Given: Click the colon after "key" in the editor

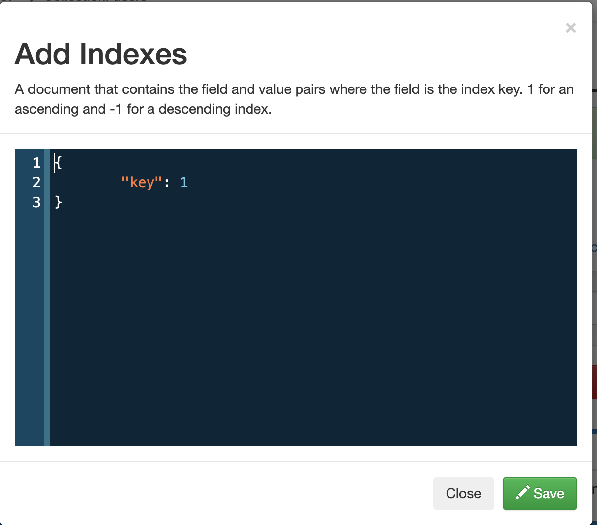Looking at the screenshot, I should 167,183.
